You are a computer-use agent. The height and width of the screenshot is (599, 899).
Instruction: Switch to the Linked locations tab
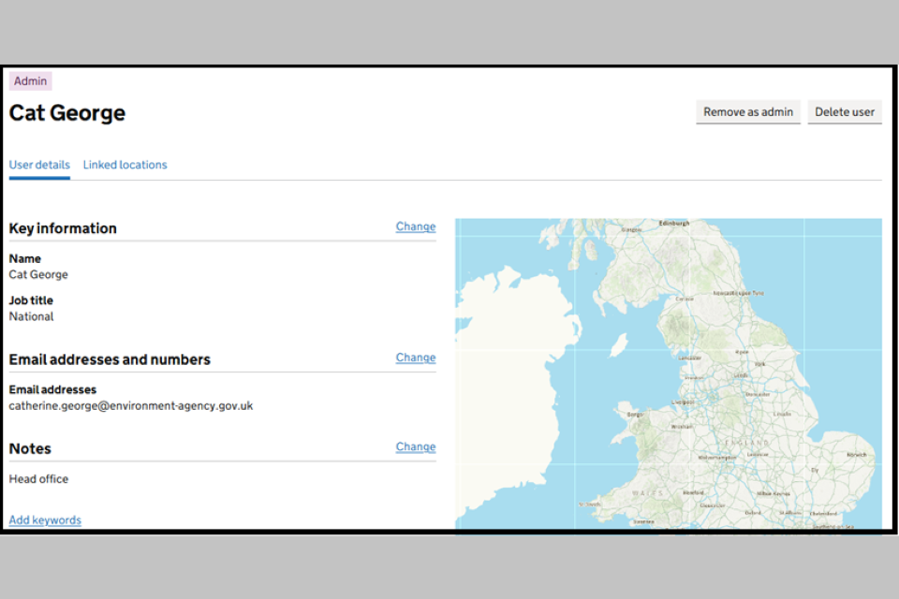tap(125, 165)
